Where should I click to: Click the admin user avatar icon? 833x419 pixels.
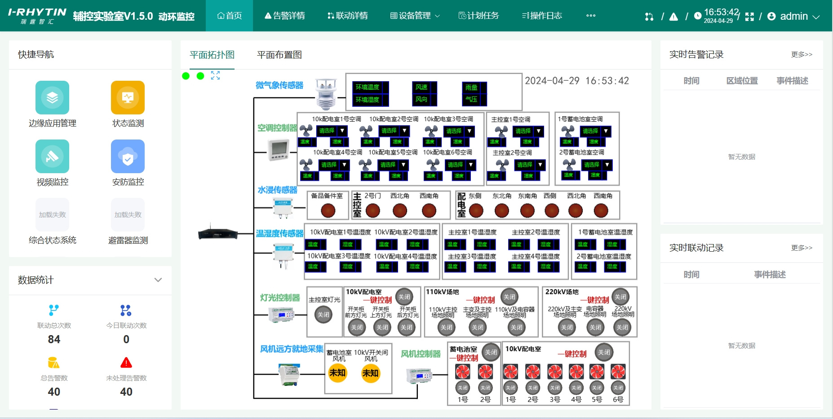pos(771,16)
